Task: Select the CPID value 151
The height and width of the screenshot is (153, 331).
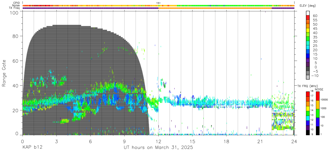Action: (158, 3)
